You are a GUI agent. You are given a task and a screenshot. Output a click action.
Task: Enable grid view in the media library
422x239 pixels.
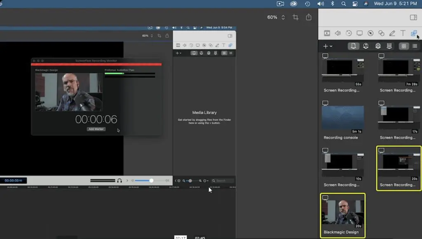coord(404,46)
